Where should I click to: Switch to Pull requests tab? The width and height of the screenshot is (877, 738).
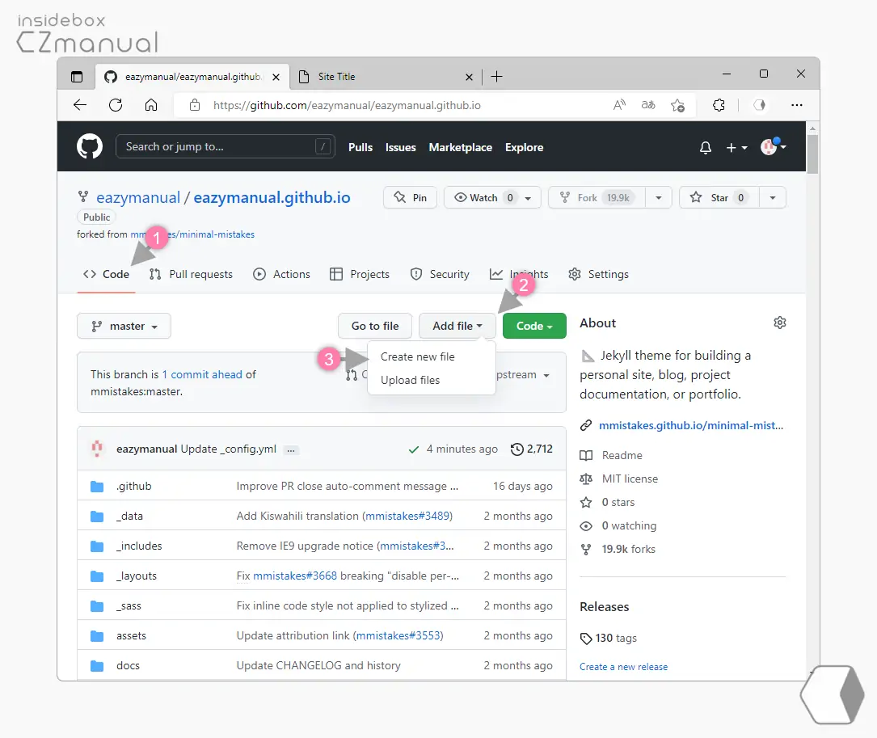click(x=191, y=274)
